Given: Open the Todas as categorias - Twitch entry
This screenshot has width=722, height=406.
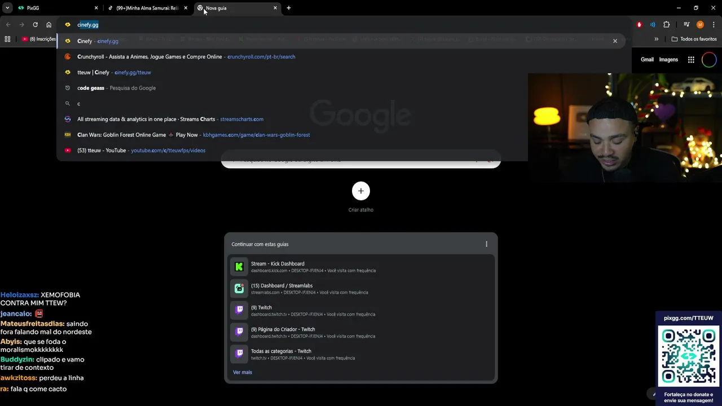Looking at the screenshot, I should (361, 354).
